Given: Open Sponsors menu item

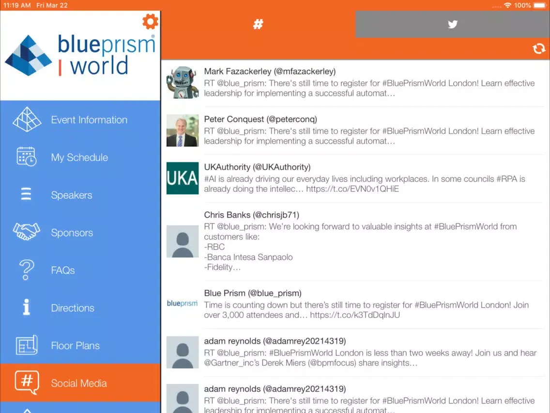Looking at the screenshot, I should pyautogui.click(x=80, y=233).
